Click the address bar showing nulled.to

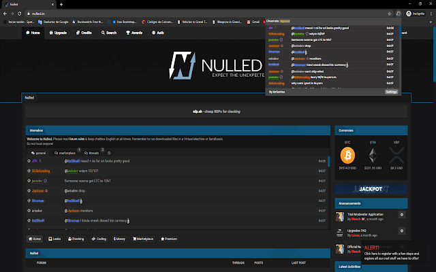click(x=206, y=14)
